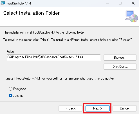Click the greyed-out maximize window button

[x=120, y=3]
